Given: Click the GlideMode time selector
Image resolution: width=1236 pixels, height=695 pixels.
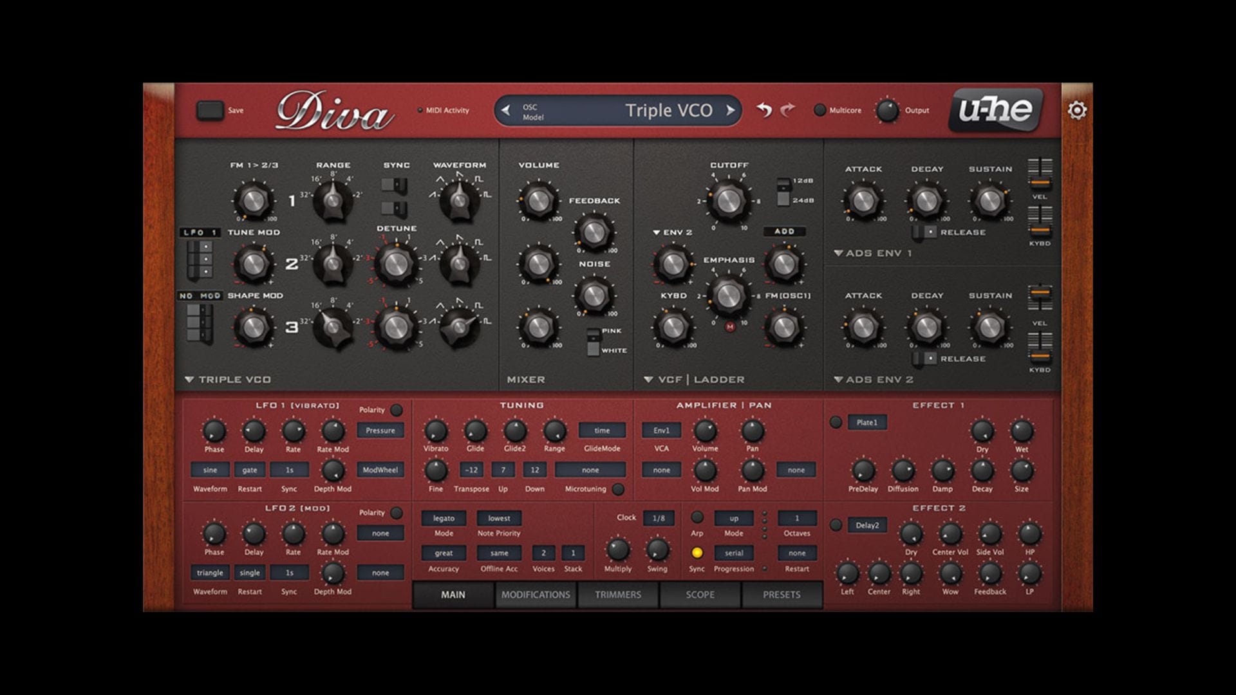Looking at the screenshot, I should pyautogui.click(x=602, y=431).
